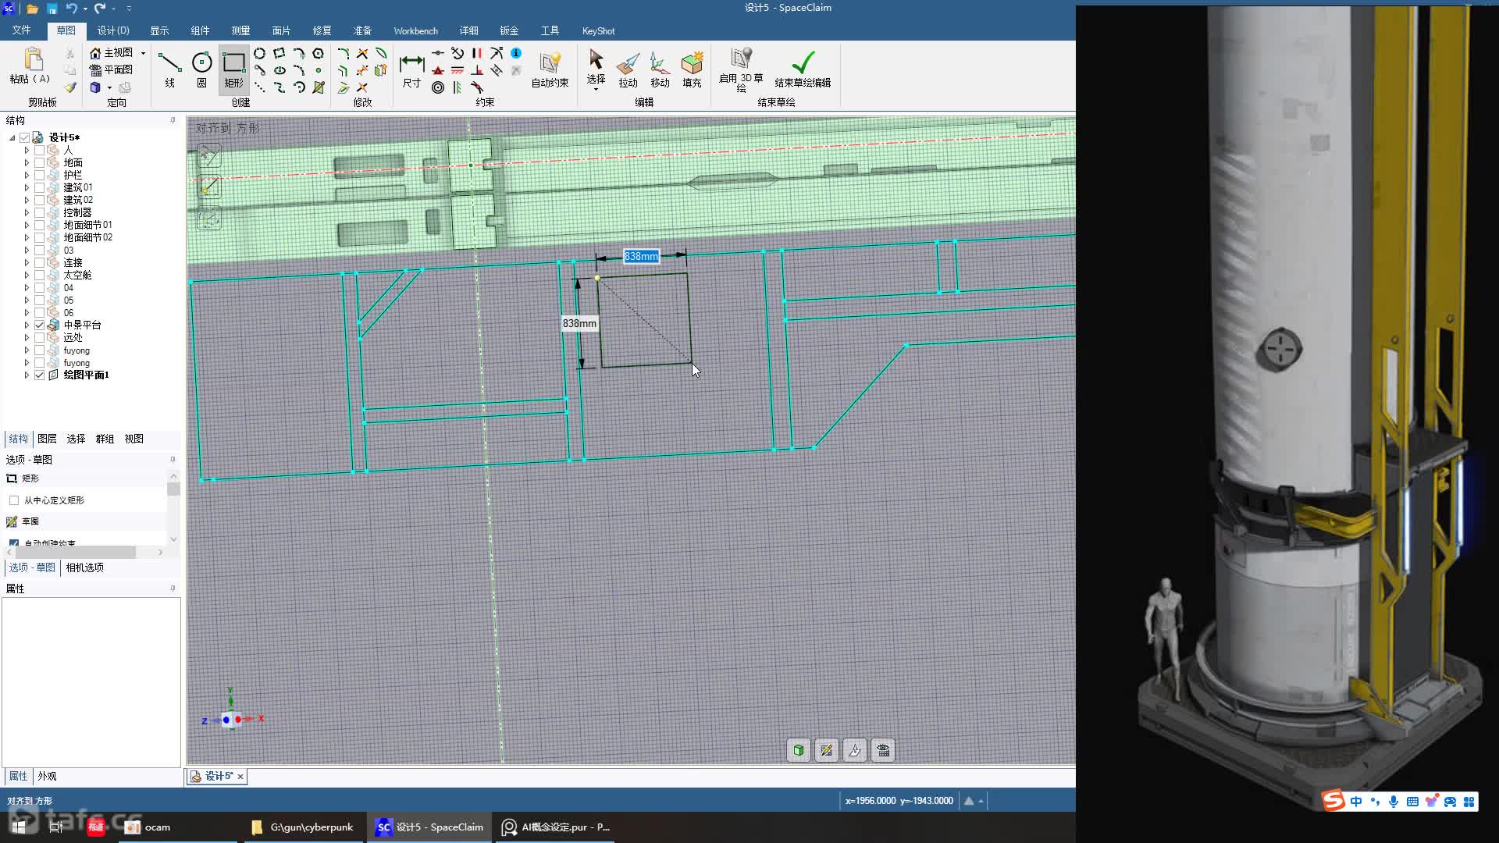Switch to the KeyShot ribbon tab
1499x843 pixels.
tap(598, 30)
